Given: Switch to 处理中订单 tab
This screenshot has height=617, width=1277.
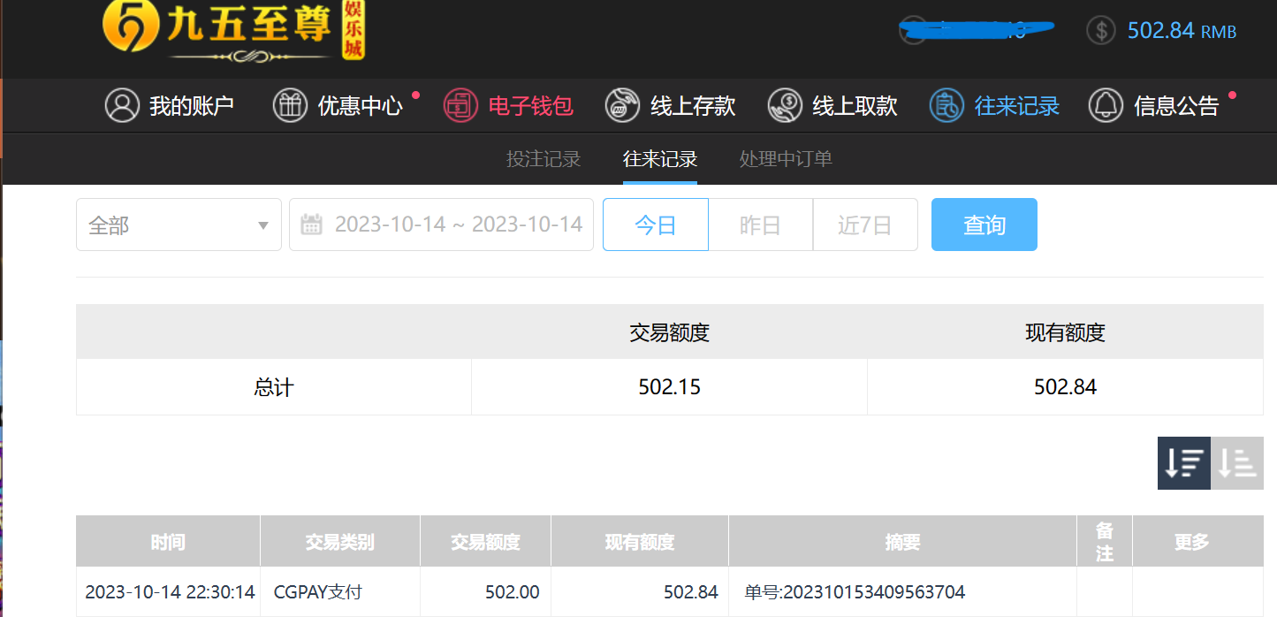Looking at the screenshot, I should coord(786,159).
